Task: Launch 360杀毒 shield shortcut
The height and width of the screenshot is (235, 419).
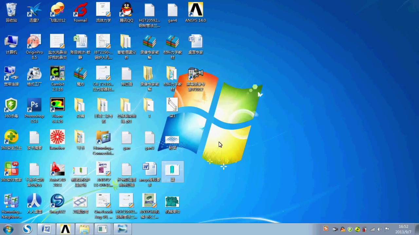Action: 11,108
